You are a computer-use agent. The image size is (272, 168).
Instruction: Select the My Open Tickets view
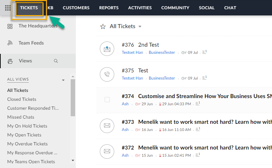24,135
